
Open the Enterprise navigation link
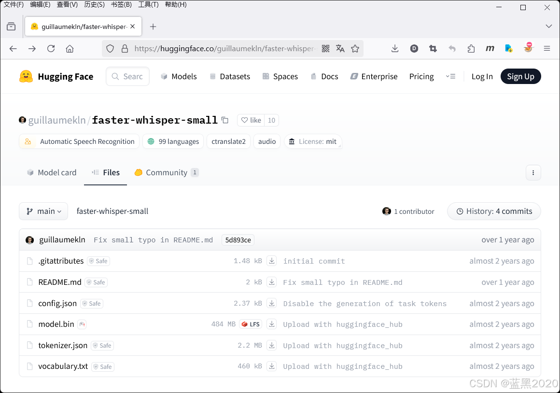click(374, 76)
